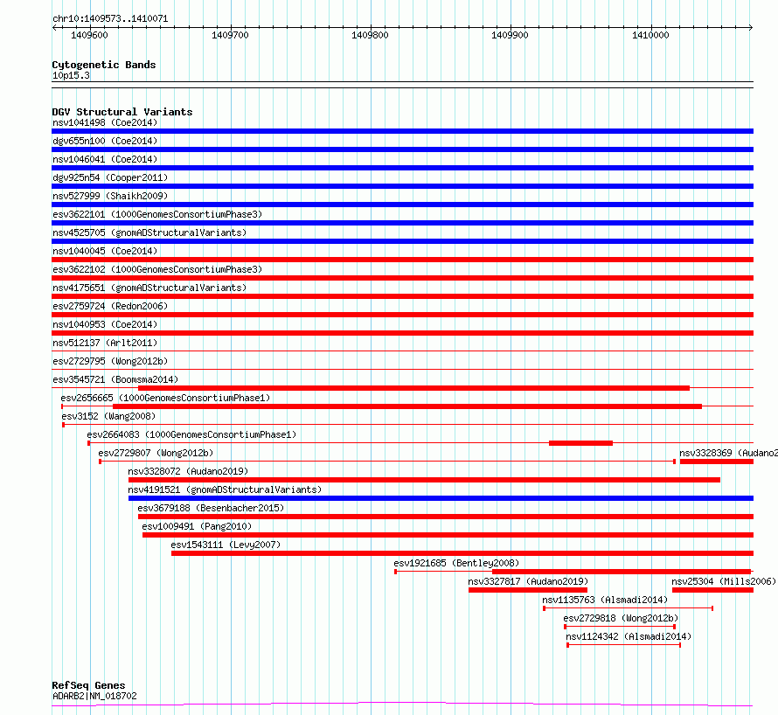This screenshot has height=715, width=778.
Task: Click the red bar under nsv25304
Action: [x=712, y=590]
